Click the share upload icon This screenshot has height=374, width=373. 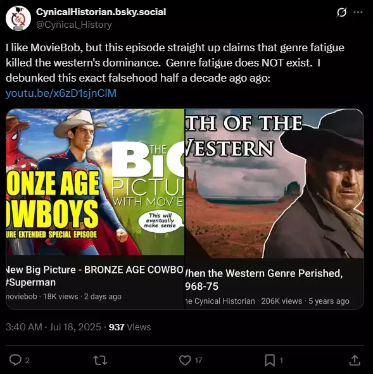(355, 360)
